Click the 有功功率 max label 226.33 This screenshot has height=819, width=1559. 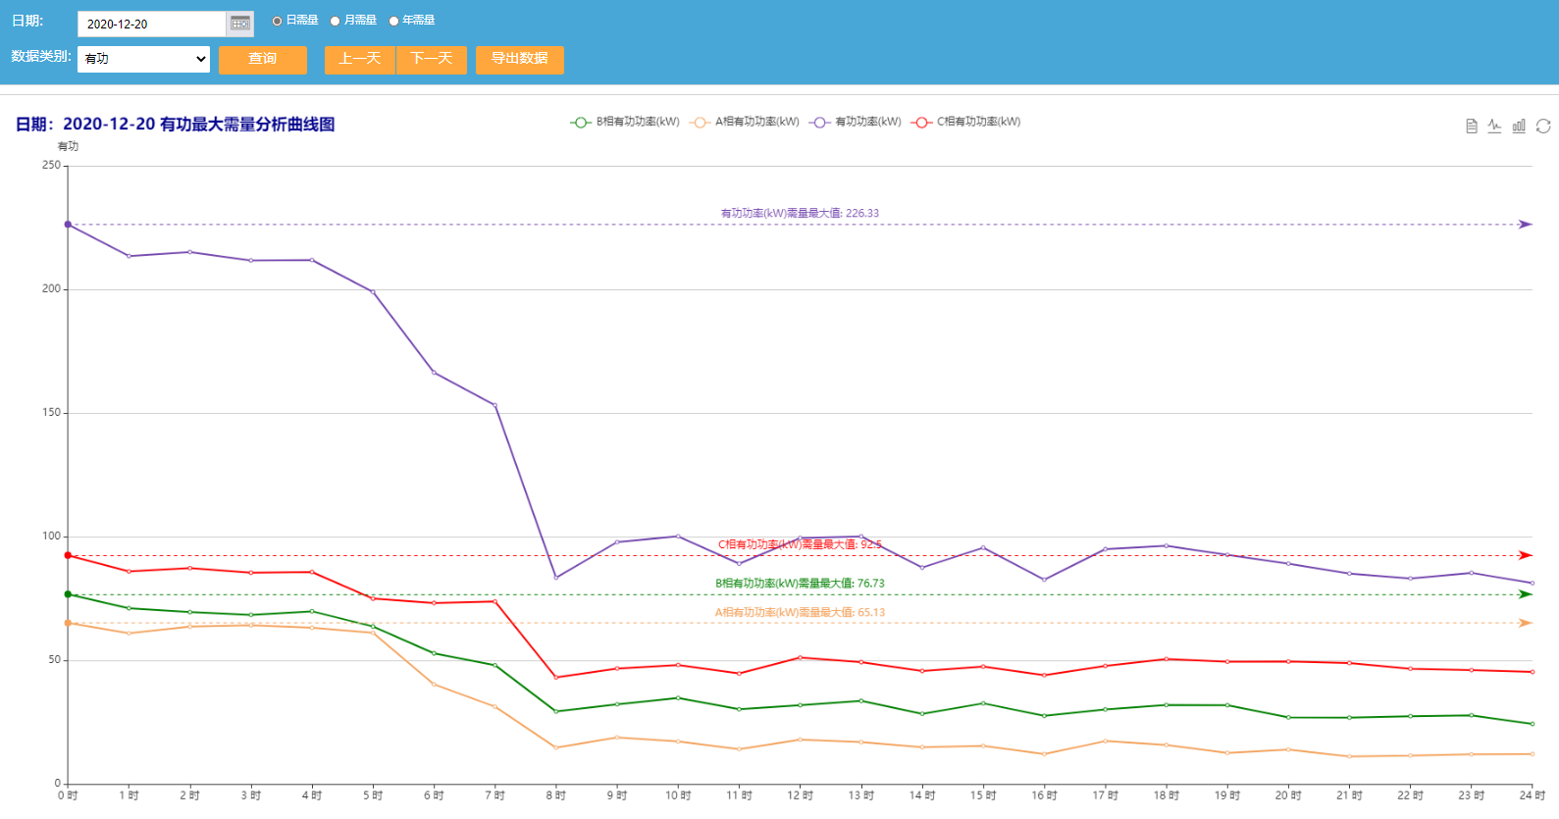click(x=800, y=213)
